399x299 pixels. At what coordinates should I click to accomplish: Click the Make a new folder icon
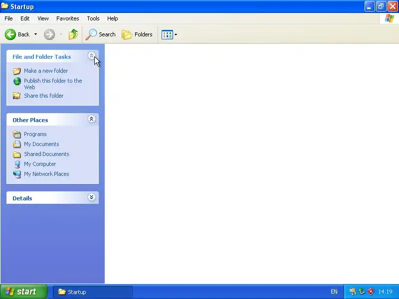pos(17,71)
